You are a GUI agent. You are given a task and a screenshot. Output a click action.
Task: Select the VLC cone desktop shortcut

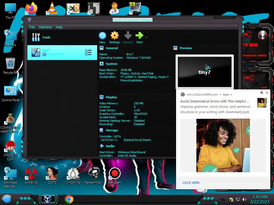pyautogui.click(x=52, y=8)
